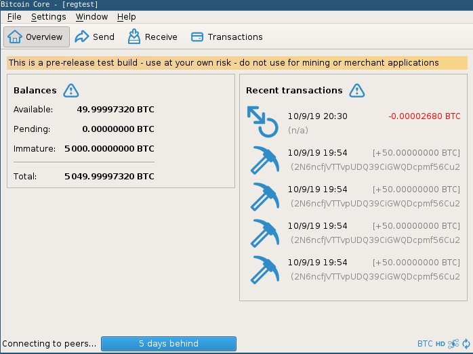473x354 pixels.
Task: Click the Overview house icon
Action: pyautogui.click(x=15, y=37)
